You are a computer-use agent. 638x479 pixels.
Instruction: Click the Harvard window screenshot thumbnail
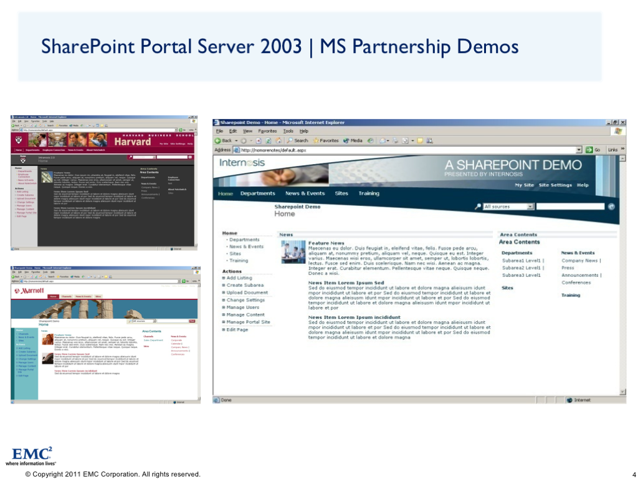104,183
